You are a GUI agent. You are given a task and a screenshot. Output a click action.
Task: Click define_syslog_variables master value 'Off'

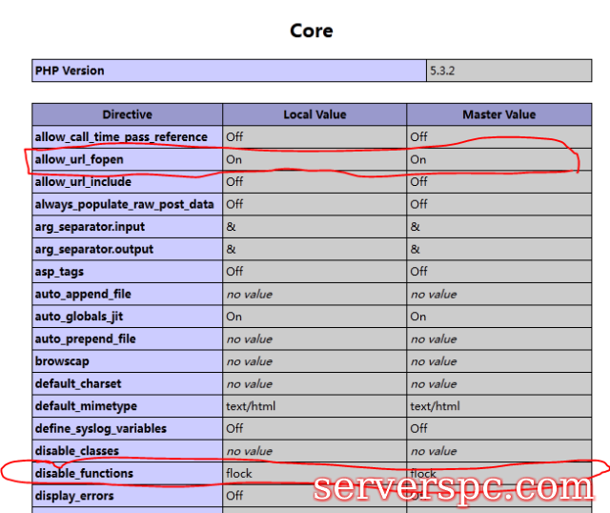[x=419, y=428]
